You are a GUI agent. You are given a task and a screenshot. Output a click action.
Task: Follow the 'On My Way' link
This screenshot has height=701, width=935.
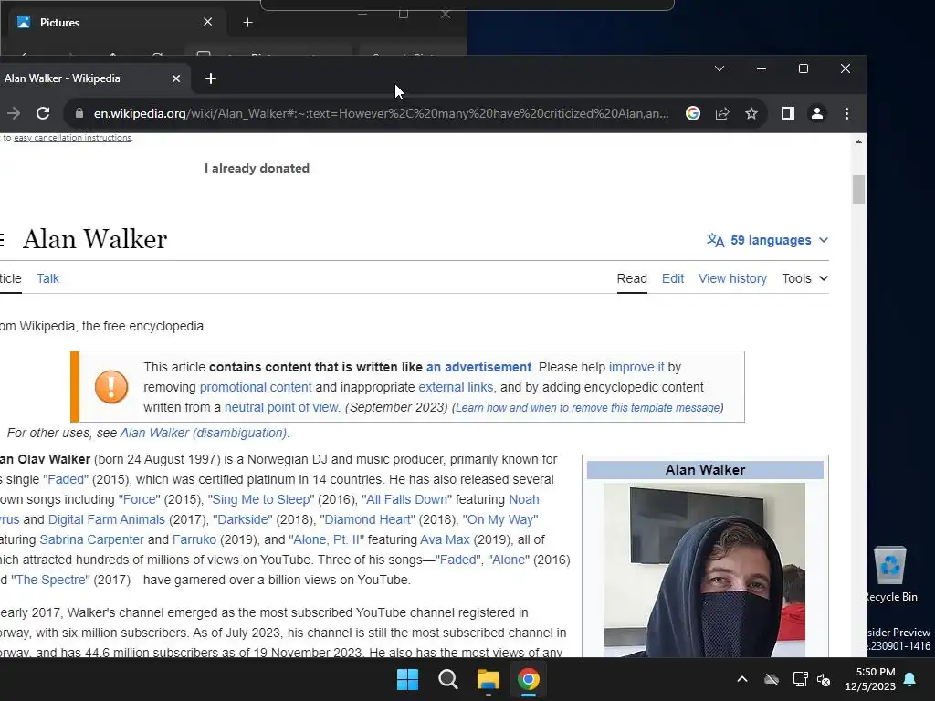pos(500,519)
